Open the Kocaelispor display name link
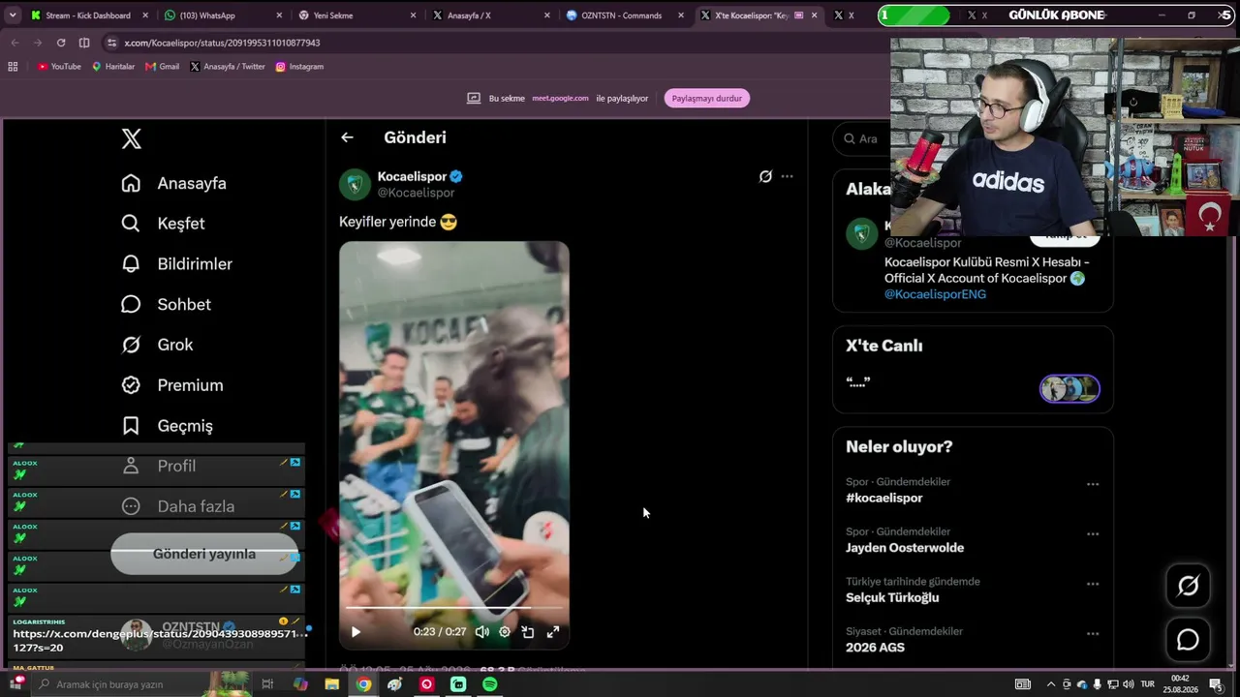1240x697 pixels. [412, 176]
